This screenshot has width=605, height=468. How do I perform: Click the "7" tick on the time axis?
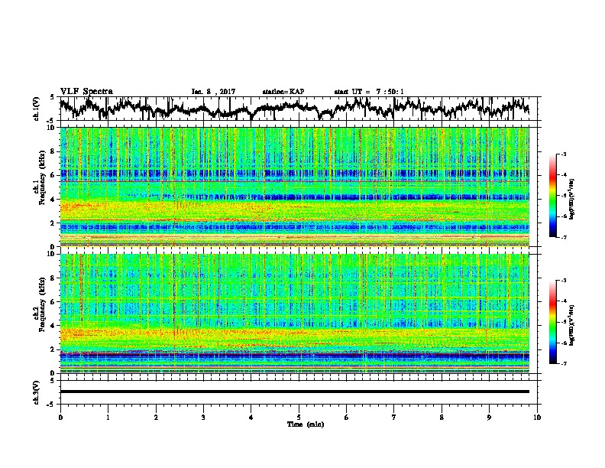click(394, 418)
